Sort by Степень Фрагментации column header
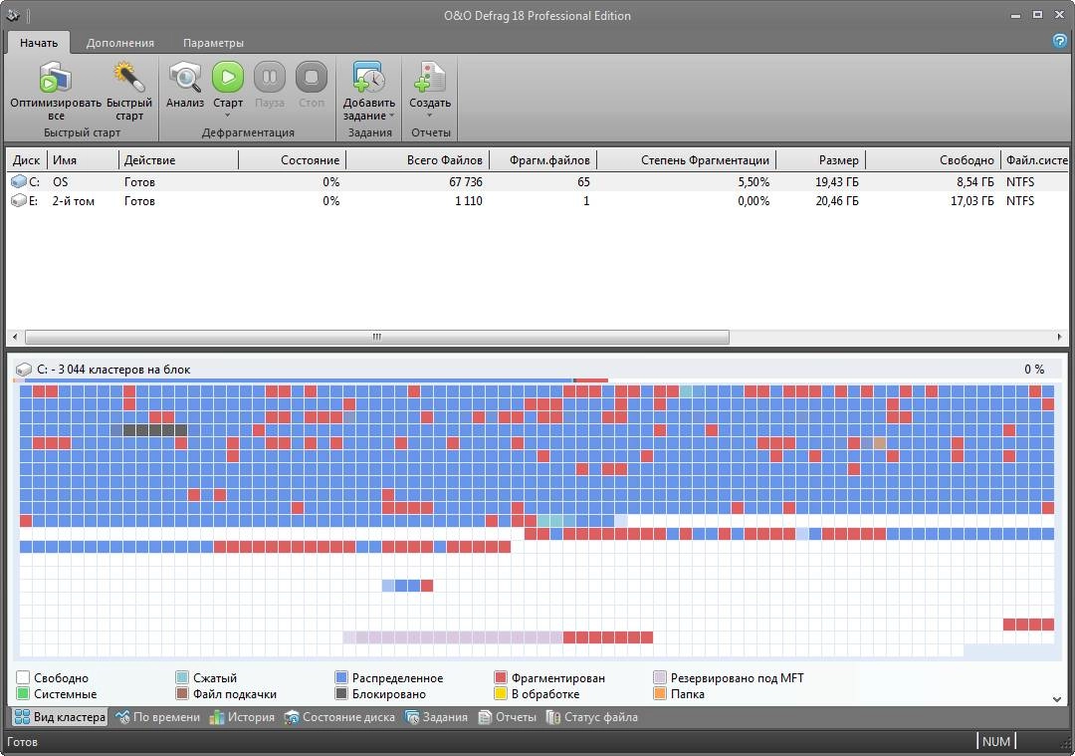1075x756 pixels. (x=686, y=159)
